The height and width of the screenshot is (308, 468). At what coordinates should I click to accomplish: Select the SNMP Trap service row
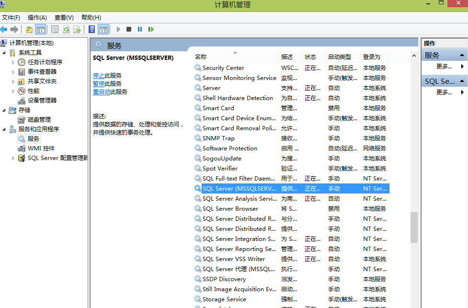tap(291, 138)
